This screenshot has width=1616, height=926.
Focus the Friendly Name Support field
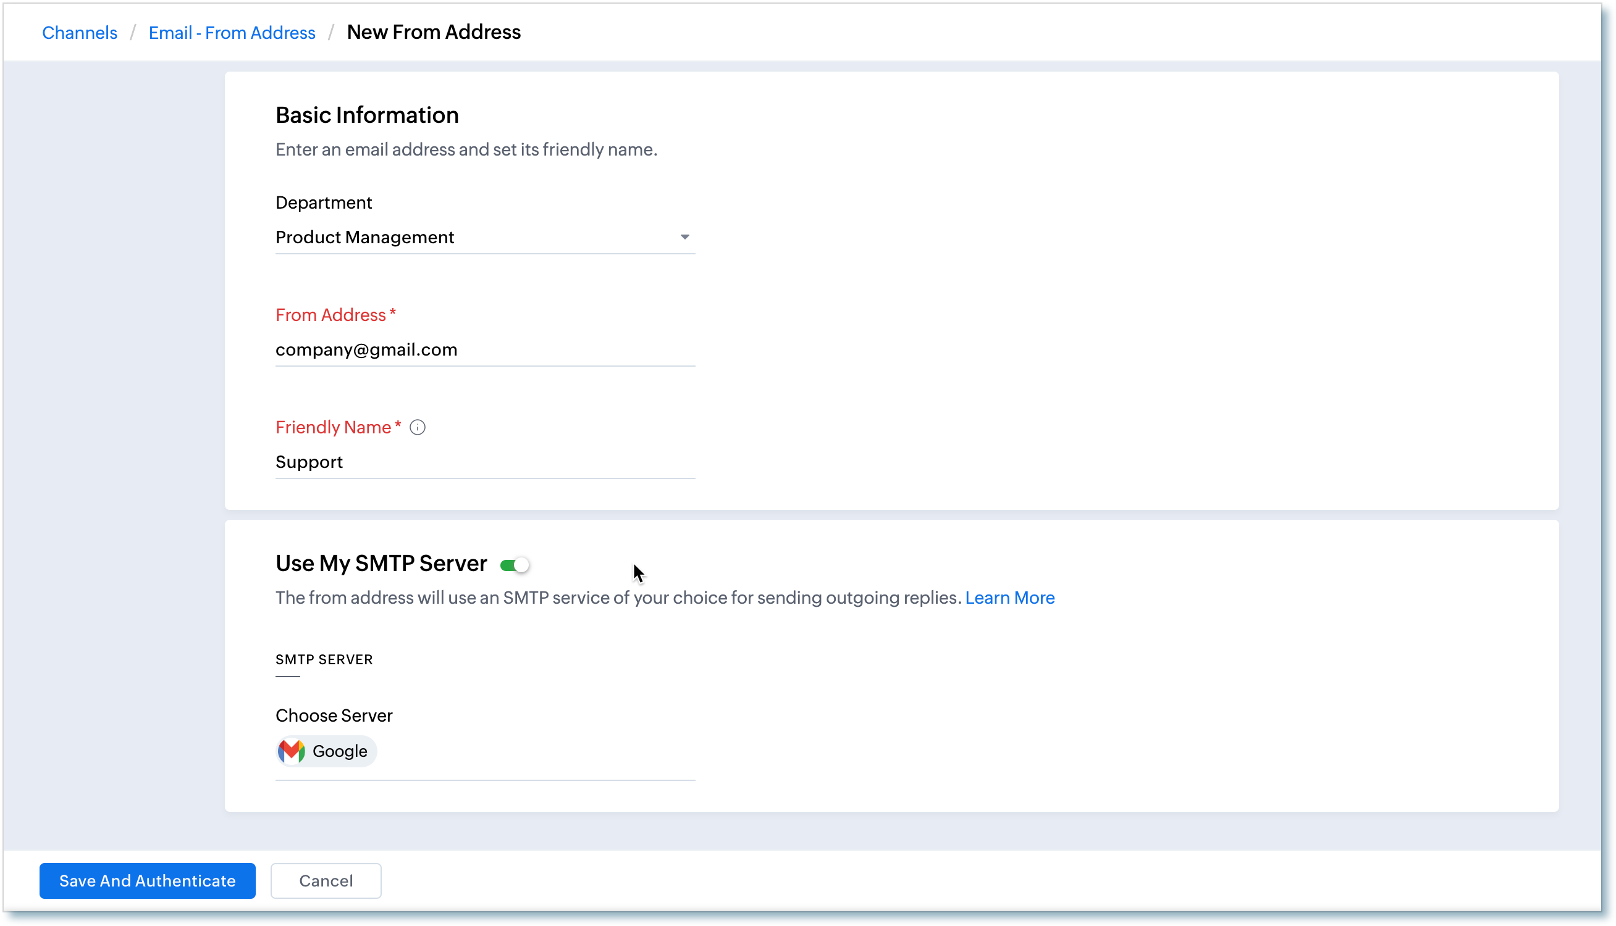[484, 462]
